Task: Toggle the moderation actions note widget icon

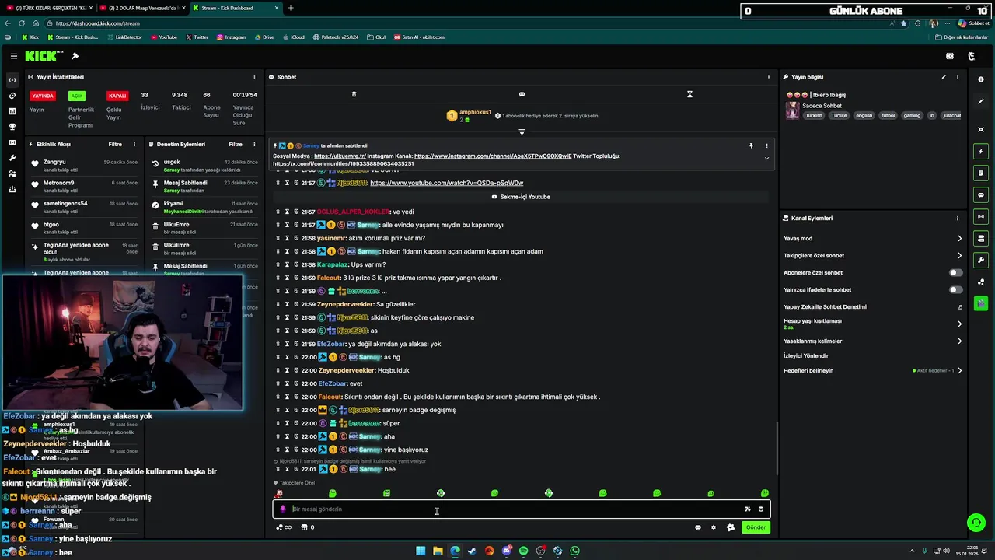Action: [981, 173]
